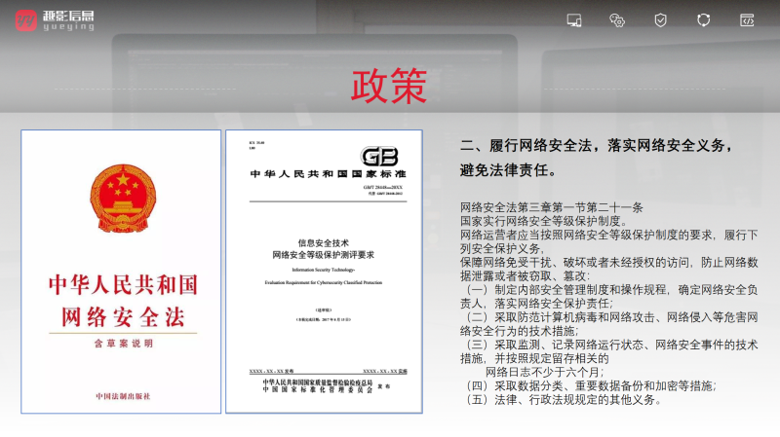
Task: Click the shield checkmark icon
Action: coord(660,20)
